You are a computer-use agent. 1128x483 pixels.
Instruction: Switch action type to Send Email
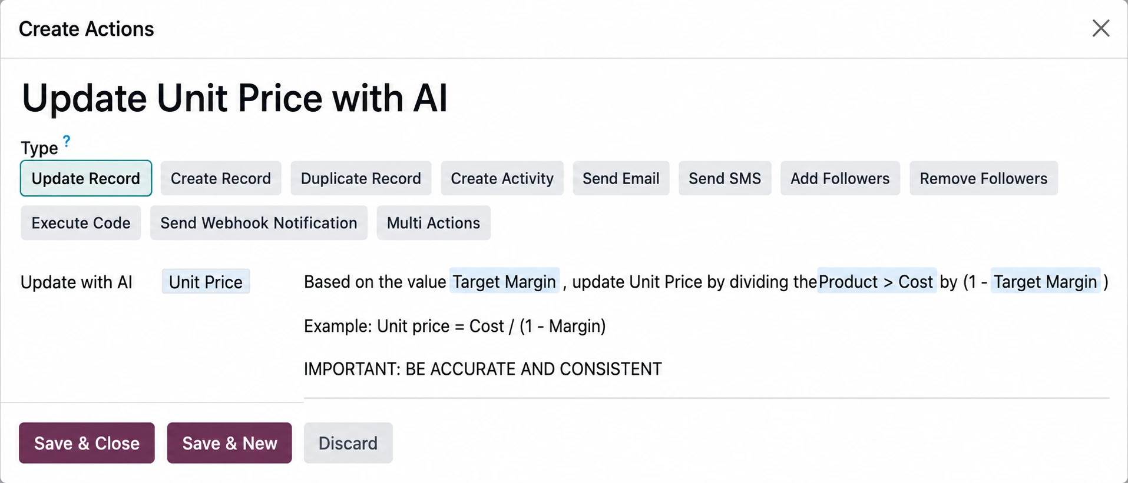click(x=621, y=178)
